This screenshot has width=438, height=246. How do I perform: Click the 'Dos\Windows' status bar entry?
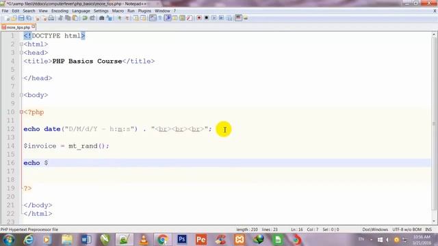click(375, 230)
